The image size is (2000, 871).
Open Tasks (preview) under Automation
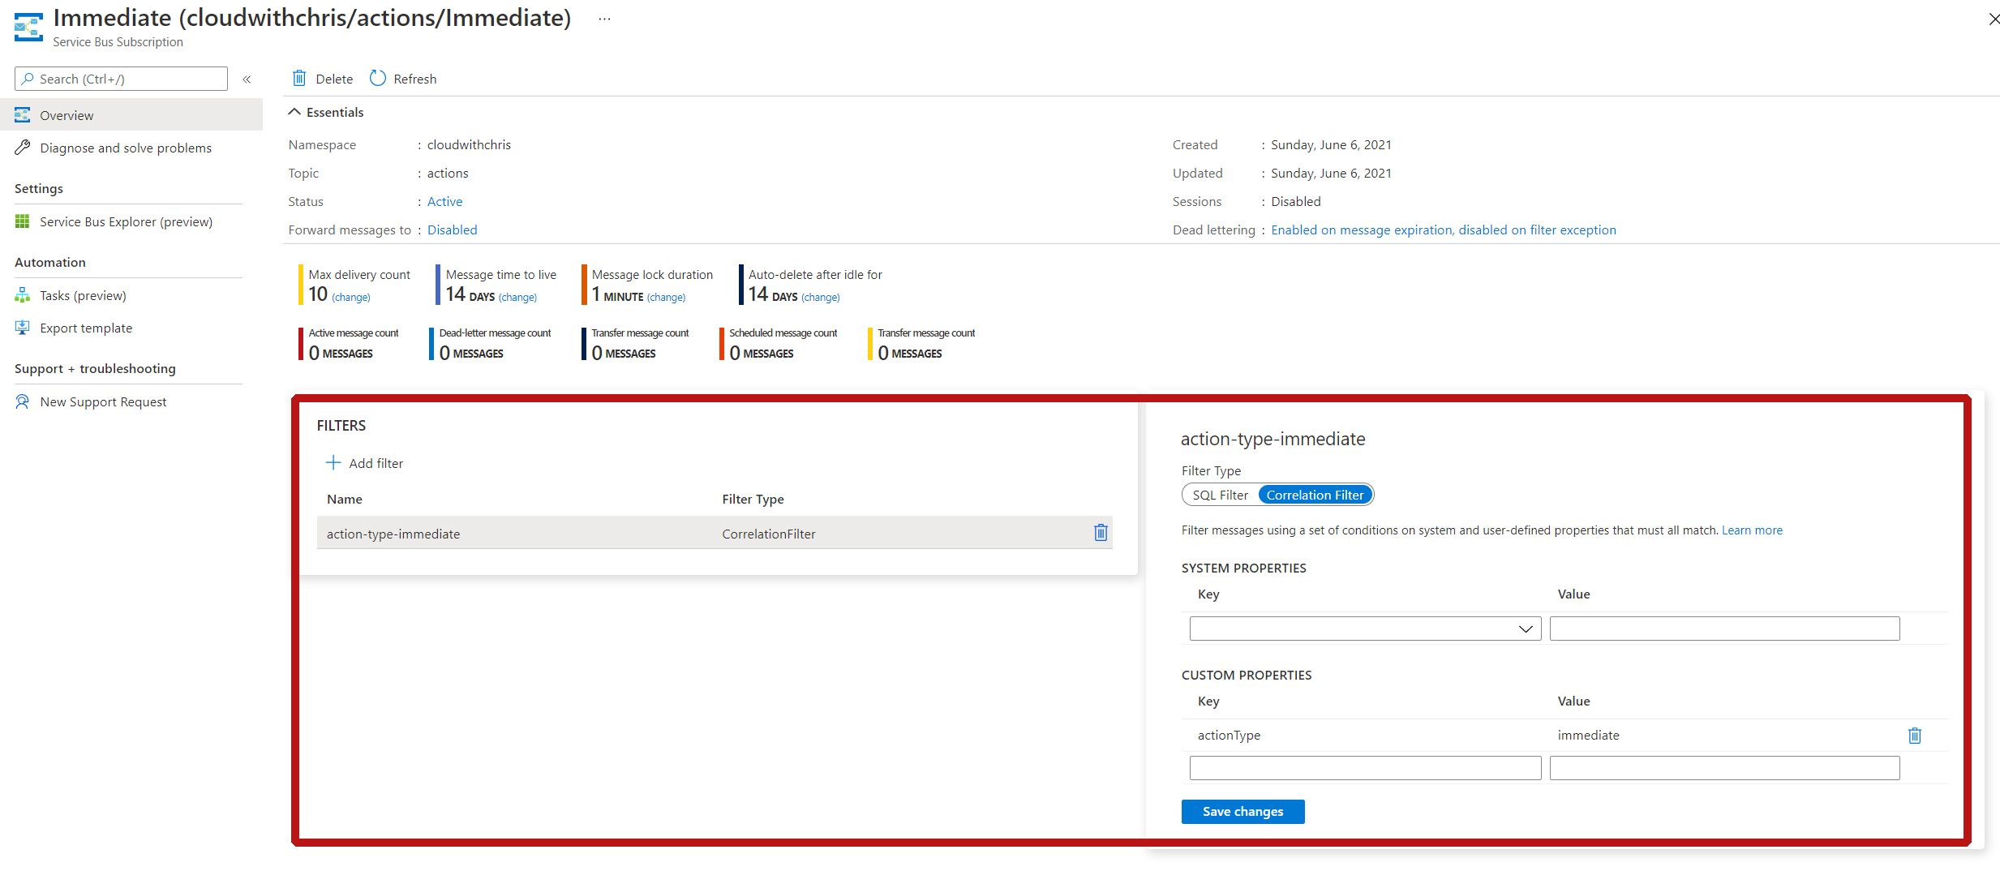(83, 295)
